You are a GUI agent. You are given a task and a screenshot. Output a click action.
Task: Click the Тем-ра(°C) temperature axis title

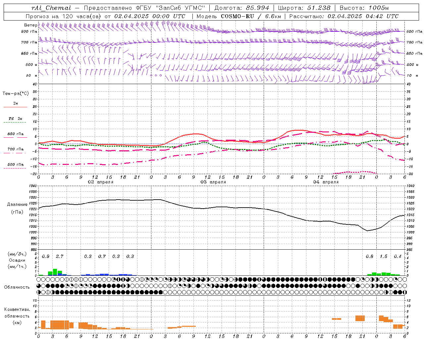pos(16,94)
